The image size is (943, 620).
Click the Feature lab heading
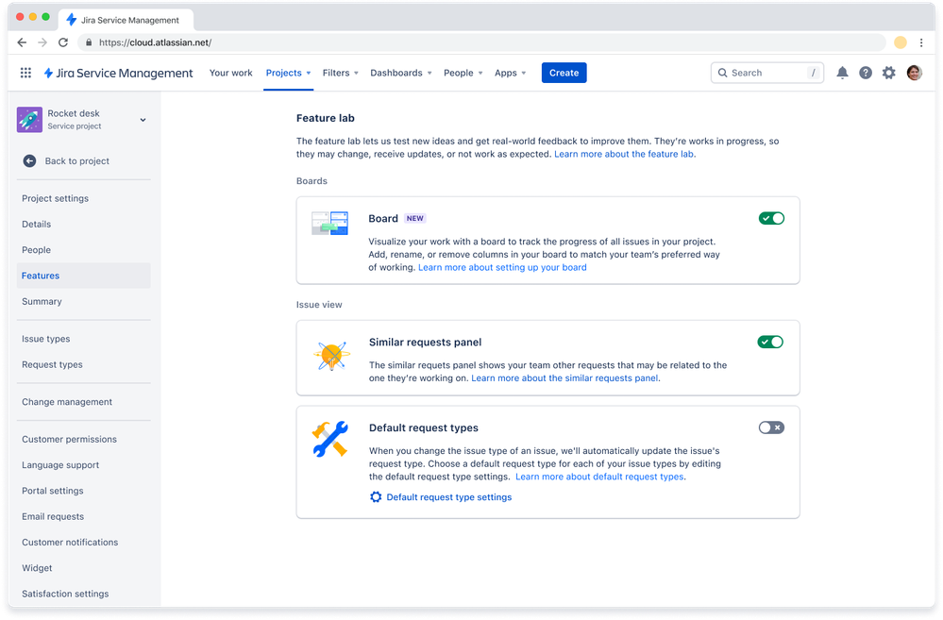point(326,119)
